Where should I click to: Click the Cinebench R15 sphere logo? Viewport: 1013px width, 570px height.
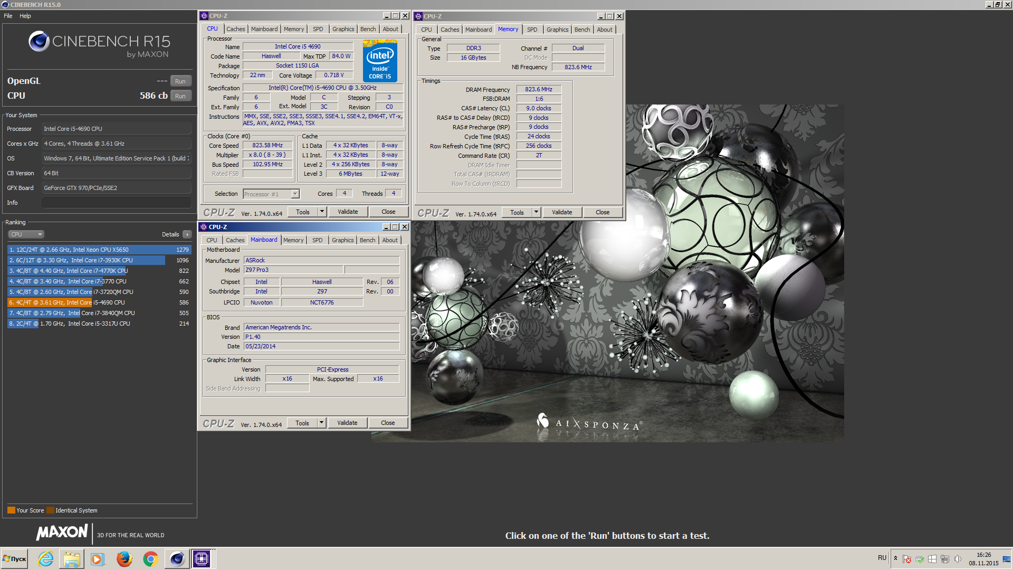(x=39, y=41)
